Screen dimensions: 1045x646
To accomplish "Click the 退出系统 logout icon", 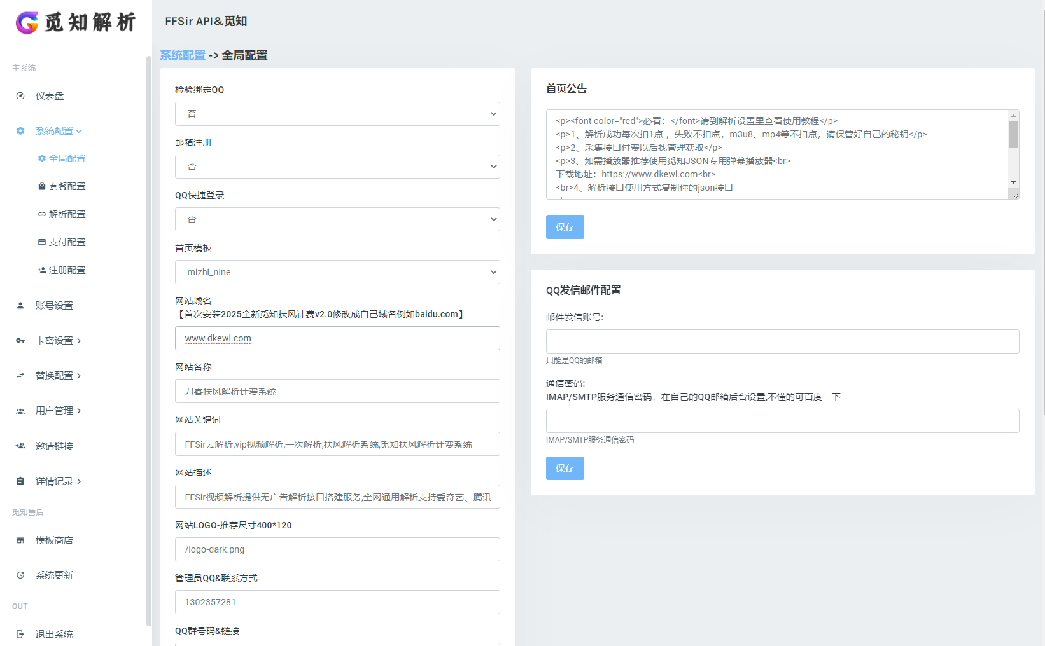I will (20, 634).
